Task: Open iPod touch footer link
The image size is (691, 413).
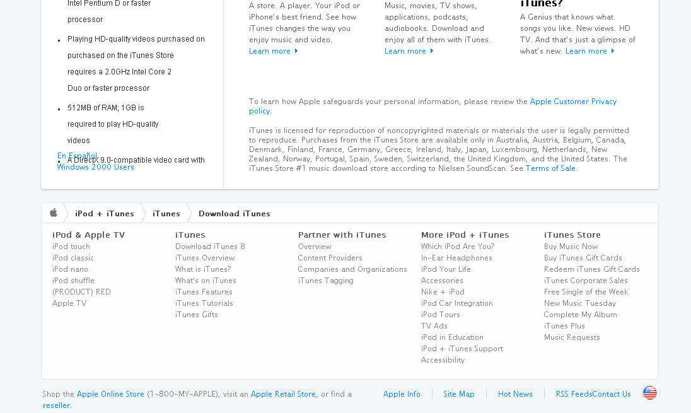Action: [71, 247]
